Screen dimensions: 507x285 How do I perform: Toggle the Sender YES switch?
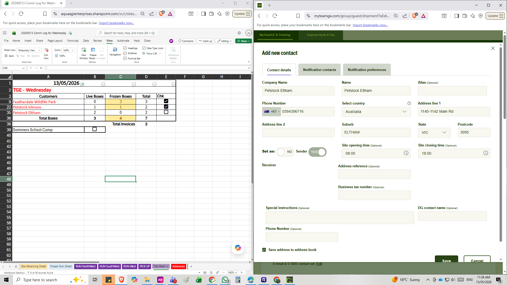coord(318,152)
